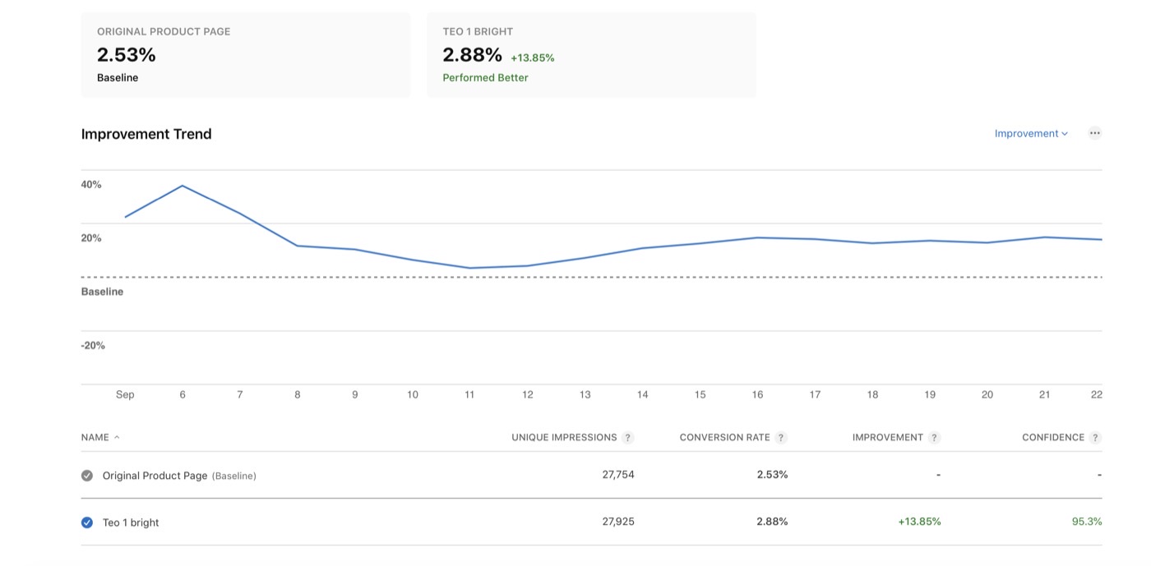Click Conversion Rate help question mark

coord(781,438)
